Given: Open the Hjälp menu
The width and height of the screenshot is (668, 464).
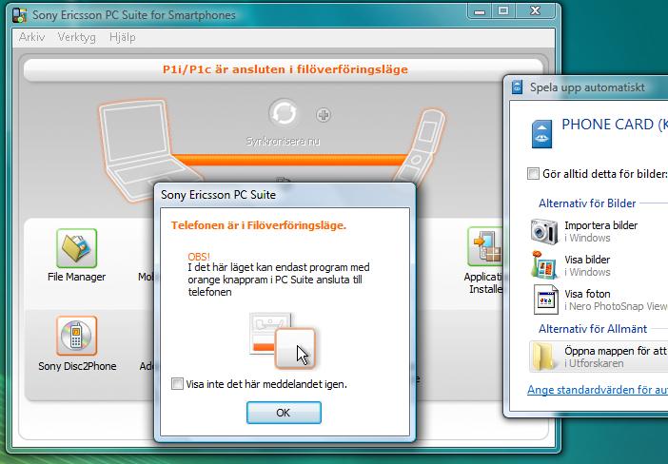Looking at the screenshot, I should [x=122, y=37].
